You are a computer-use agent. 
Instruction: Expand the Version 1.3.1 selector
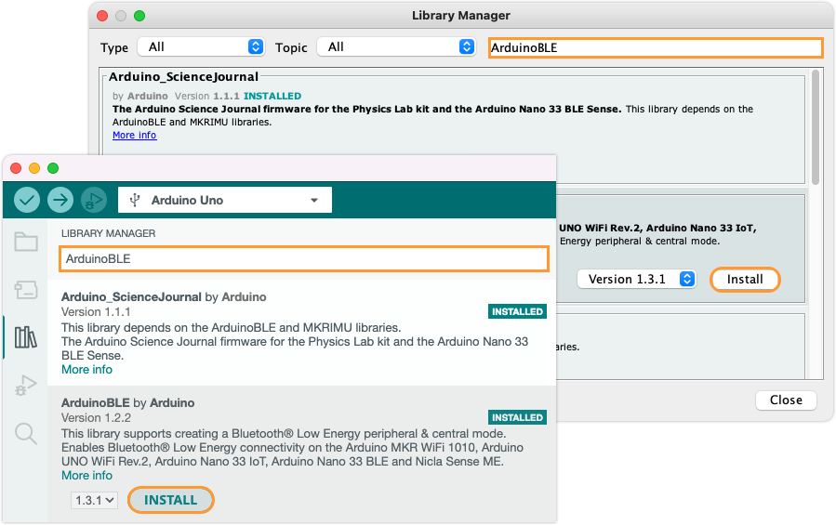(x=637, y=280)
